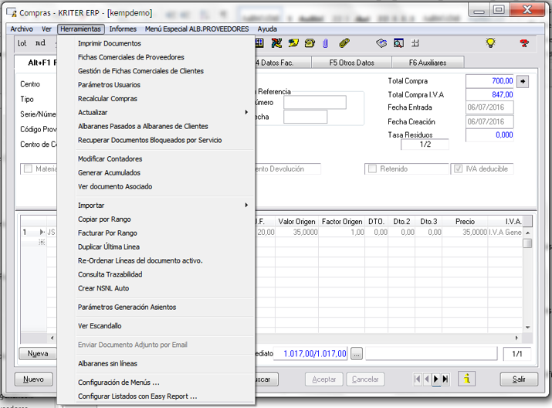This screenshot has height=408, width=552.
Task: Open the Informes menu
Action: coord(123,29)
